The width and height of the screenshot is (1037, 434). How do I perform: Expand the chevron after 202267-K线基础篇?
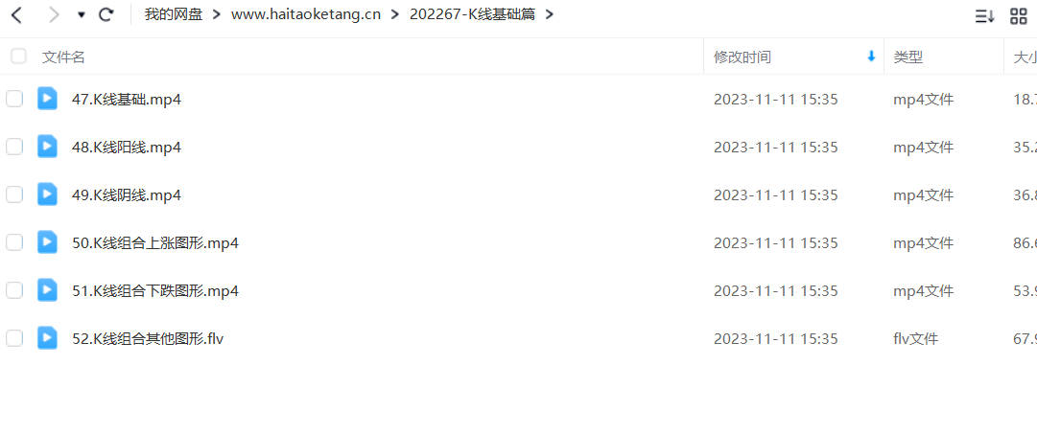click(549, 14)
